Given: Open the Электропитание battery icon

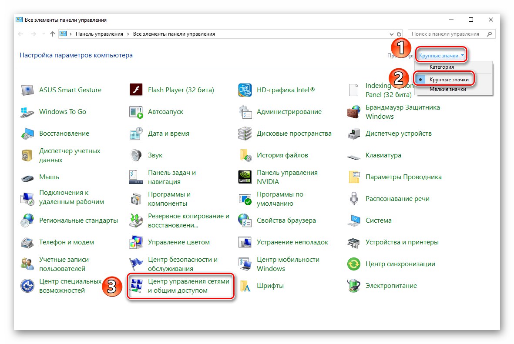Looking at the screenshot, I should pyautogui.click(x=354, y=286).
